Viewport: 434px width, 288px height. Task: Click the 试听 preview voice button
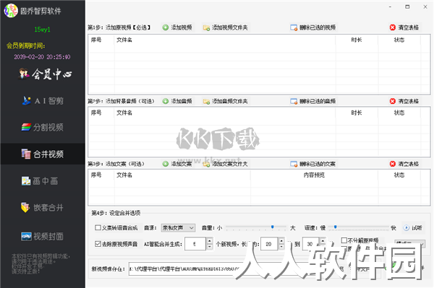413,228
